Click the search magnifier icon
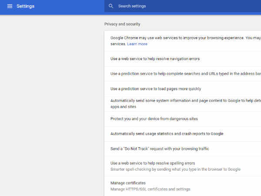Image resolution: width=261 pixels, height=196 pixels. (111, 6)
